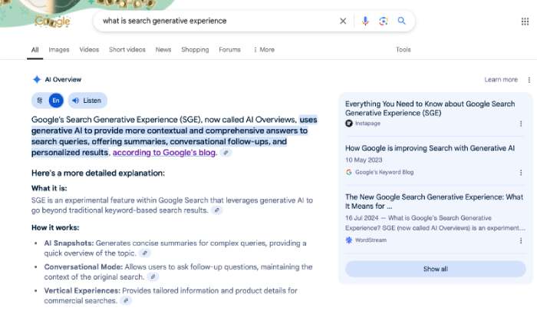Open the 'according to Google's blog' link
Viewport: 537px width, 311px height.
click(165, 153)
